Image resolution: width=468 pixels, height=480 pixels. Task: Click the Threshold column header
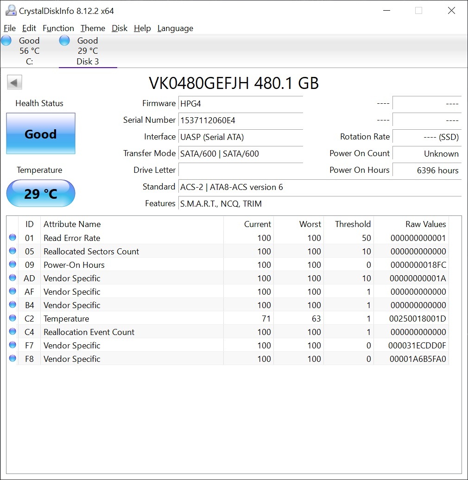(348, 224)
